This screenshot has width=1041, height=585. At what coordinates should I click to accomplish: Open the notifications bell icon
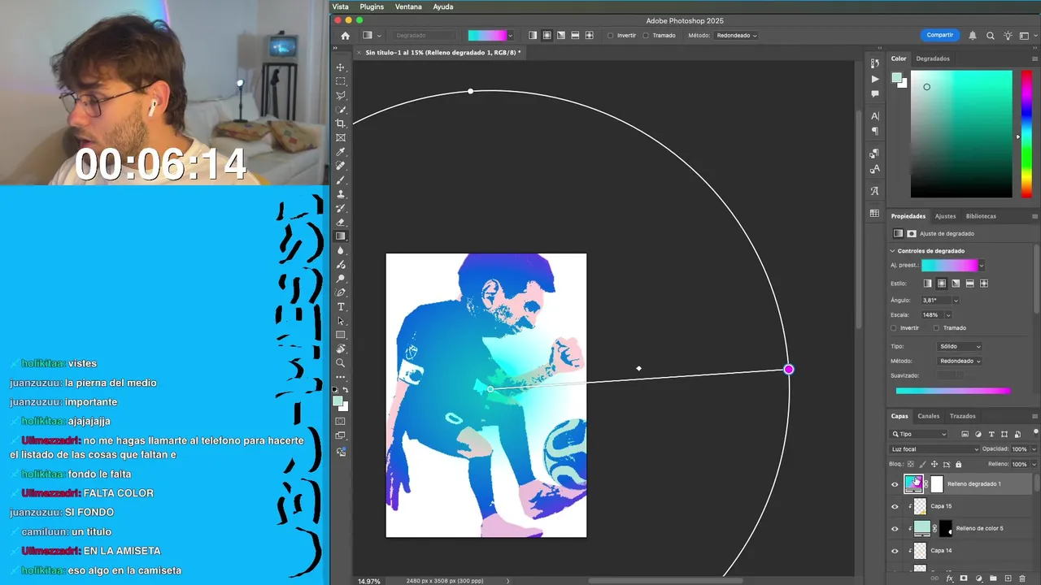tap(973, 36)
